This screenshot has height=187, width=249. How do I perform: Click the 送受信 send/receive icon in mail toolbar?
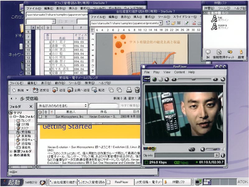click(x=35, y=90)
